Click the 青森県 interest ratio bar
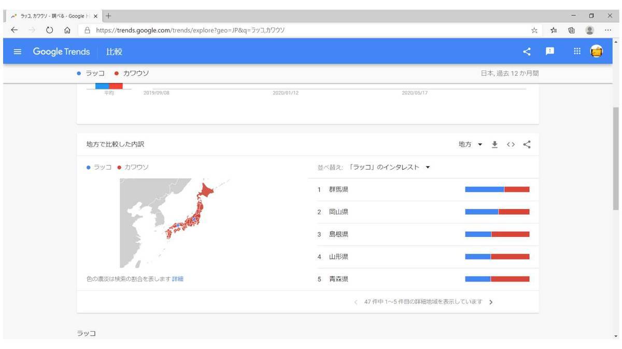Image resolution: width=622 pixels, height=349 pixels. click(497, 279)
